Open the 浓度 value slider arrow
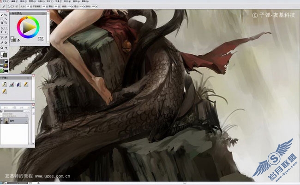This screenshot has width=300, height=185. coord(72,6)
